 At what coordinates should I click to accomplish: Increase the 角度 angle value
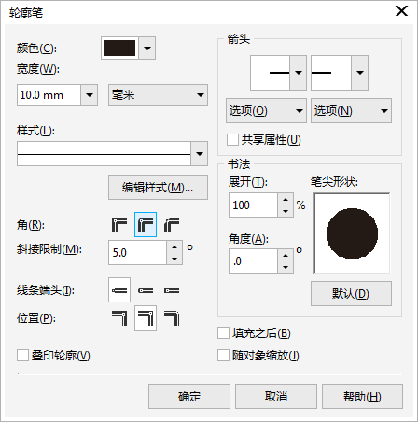286,255
